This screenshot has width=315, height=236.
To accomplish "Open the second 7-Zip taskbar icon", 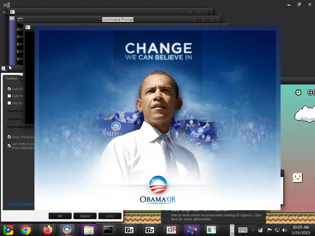I will click(x=150, y=230).
